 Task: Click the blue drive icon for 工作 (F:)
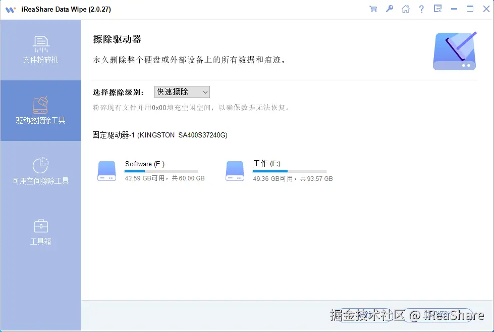pos(234,170)
